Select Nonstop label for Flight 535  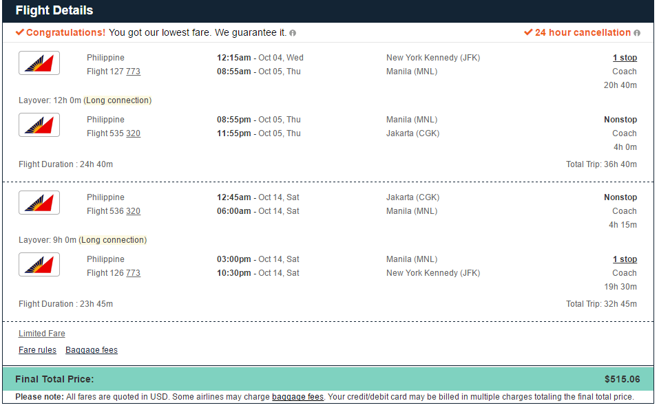(620, 120)
